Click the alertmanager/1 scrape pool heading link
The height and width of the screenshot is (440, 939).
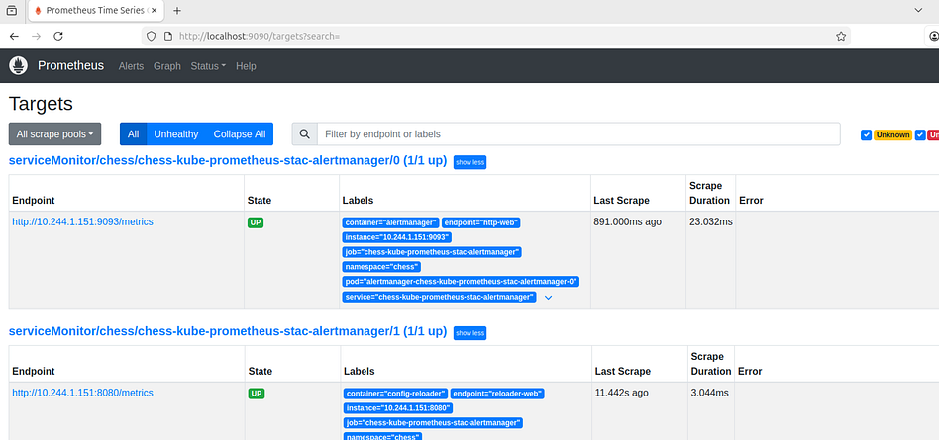pos(228,331)
